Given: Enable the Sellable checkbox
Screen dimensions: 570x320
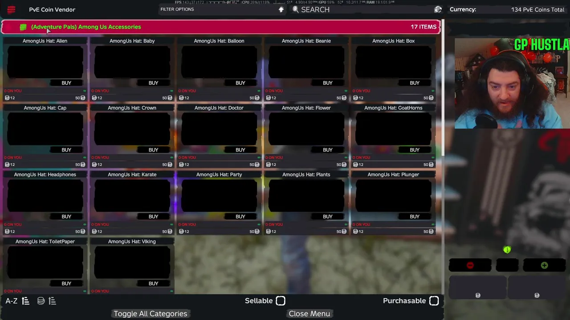Looking at the screenshot, I should [x=281, y=301].
